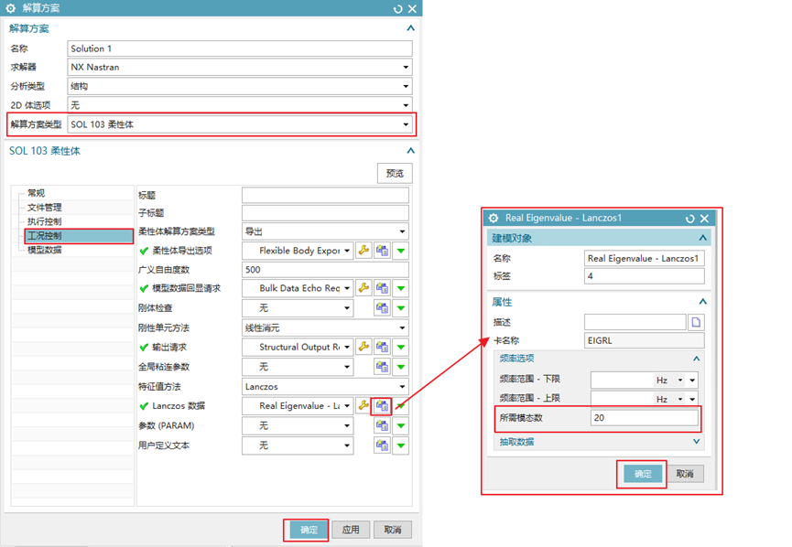Create new 参数 (PARAM) object
Viewport: 792px width, 547px height.
[382, 426]
